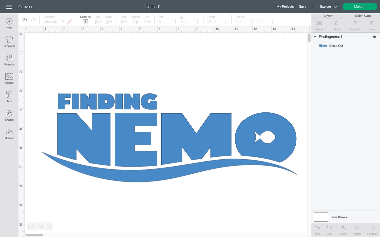Screen dimensions: 380x237
Task: Click My Projects link
Action: click(x=285, y=6)
